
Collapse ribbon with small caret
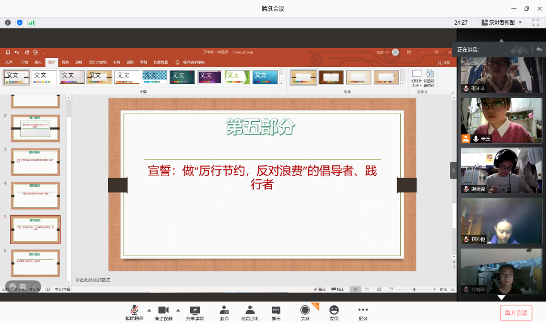(453, 93)
